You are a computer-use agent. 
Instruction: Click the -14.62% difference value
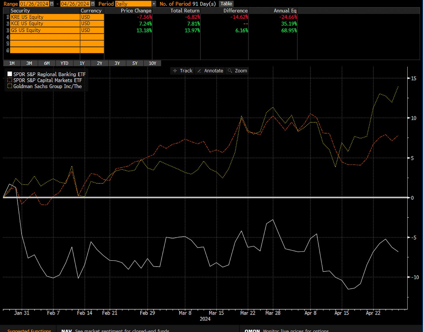239,17
